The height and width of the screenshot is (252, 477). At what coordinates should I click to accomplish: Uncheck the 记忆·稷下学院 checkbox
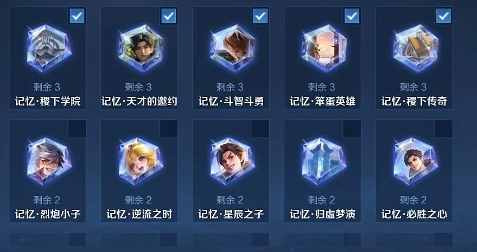pos(77,16)
